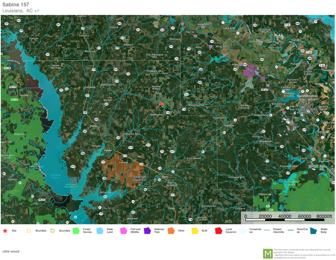Image resolution: width=336 pixels, height=260 pixels.
Task: Click the River/Creek legend line symbol
Action: 290,230
